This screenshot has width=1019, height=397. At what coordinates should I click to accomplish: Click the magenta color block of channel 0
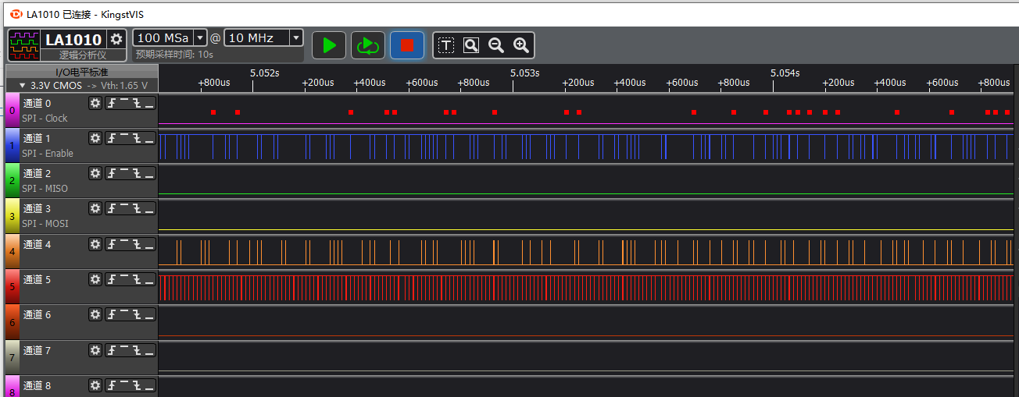(12, 111)
